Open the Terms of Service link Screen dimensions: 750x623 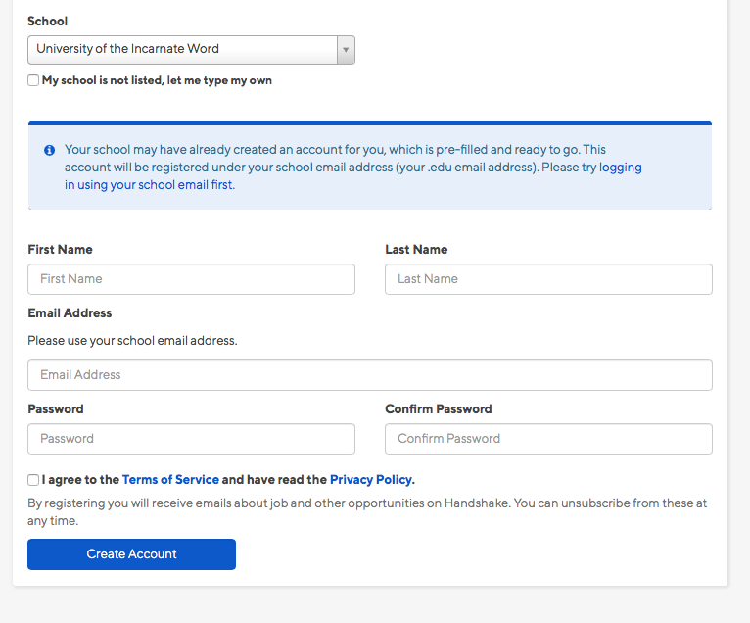tap(170, 480)
